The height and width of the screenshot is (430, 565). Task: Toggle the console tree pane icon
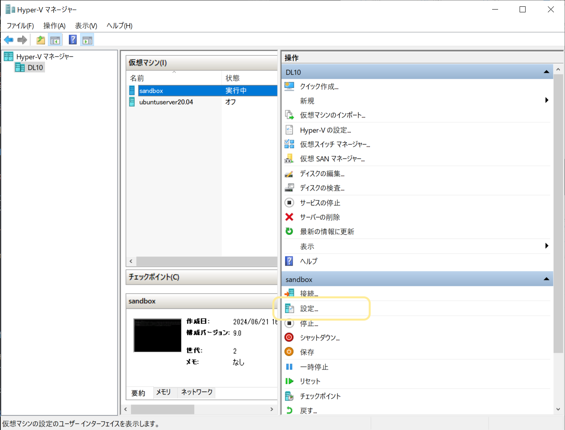(x=55, y=40)
